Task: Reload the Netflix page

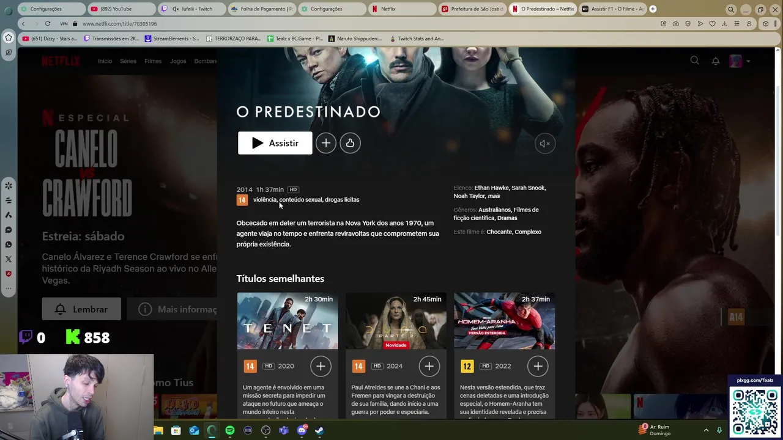Action: point(47,23)
